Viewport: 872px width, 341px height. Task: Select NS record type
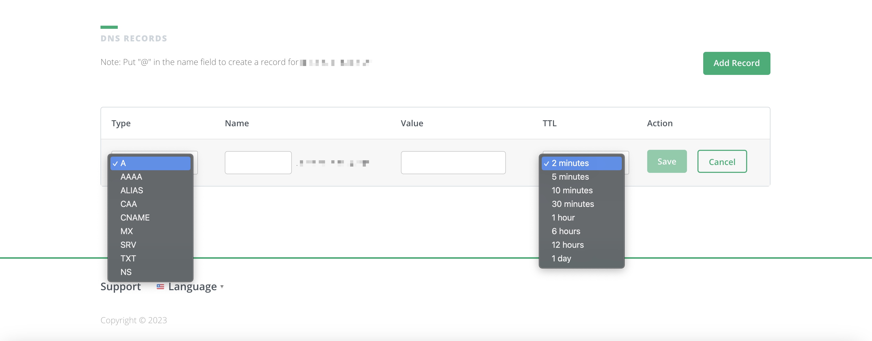(x=150, y=272)
